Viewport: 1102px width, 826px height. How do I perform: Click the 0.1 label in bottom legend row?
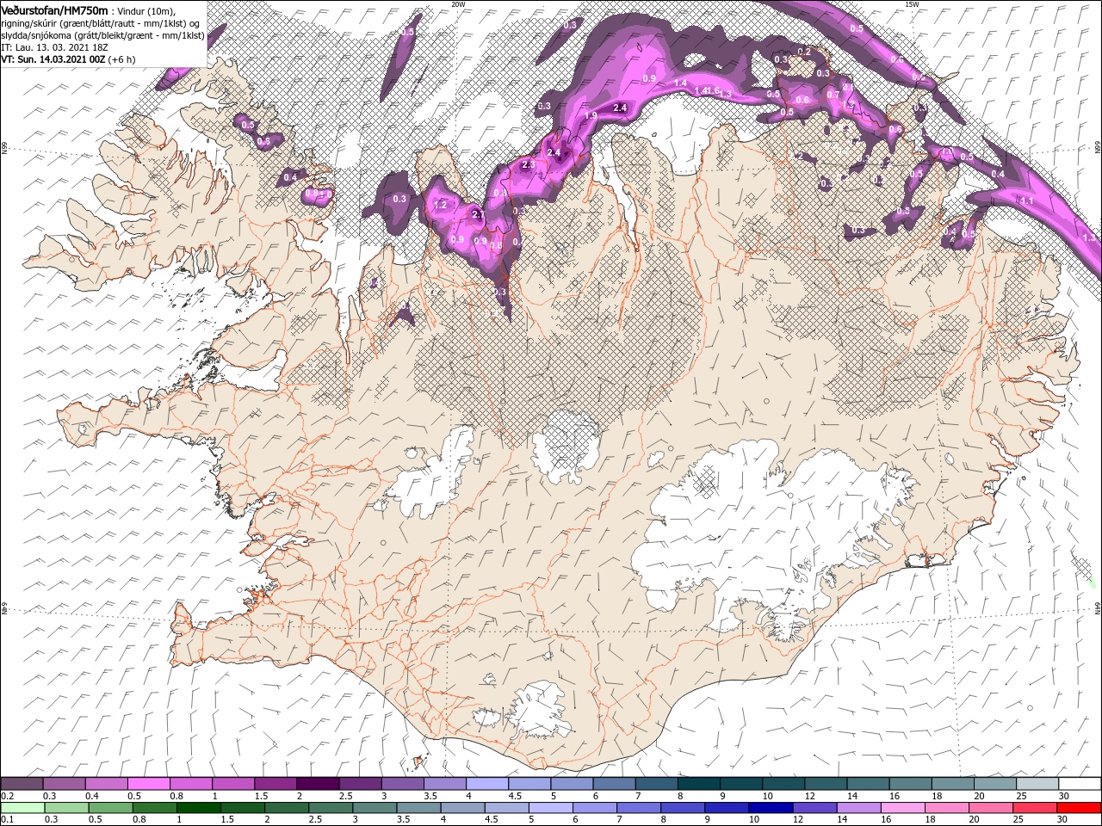[8, 819]
